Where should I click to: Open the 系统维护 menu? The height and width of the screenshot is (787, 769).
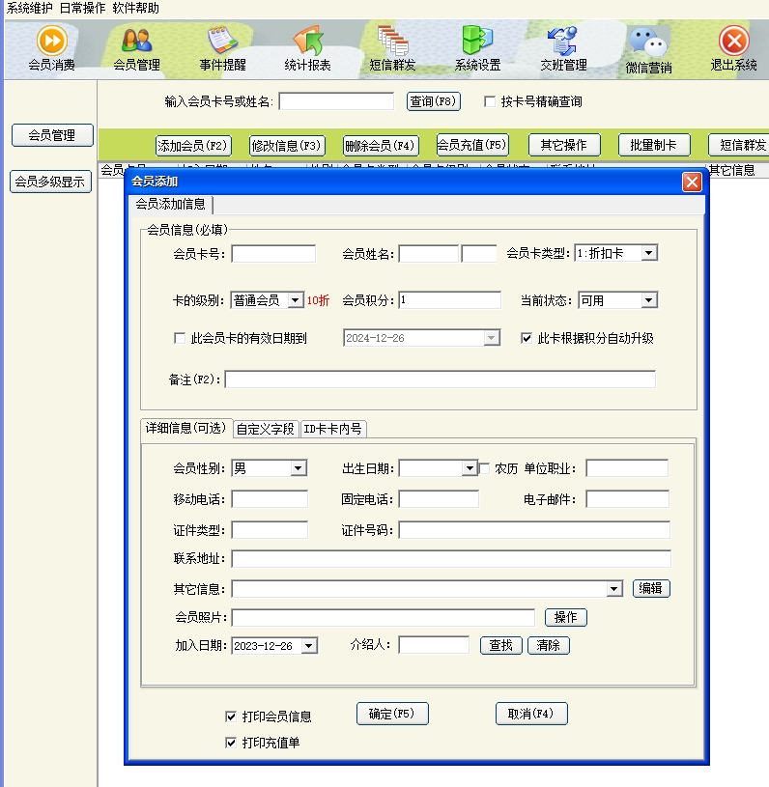point(30,8)
